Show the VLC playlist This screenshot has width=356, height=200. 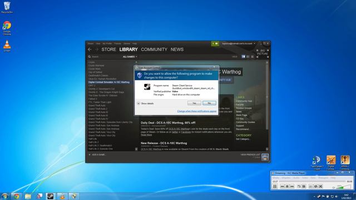311,187
